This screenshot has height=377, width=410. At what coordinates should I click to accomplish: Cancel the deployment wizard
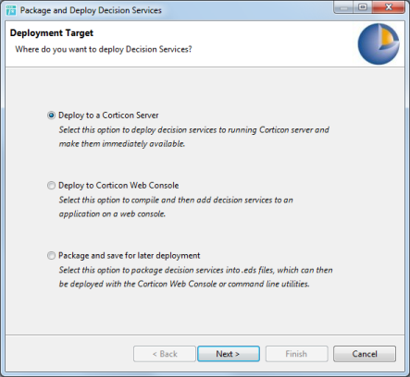tap(365, 354)
